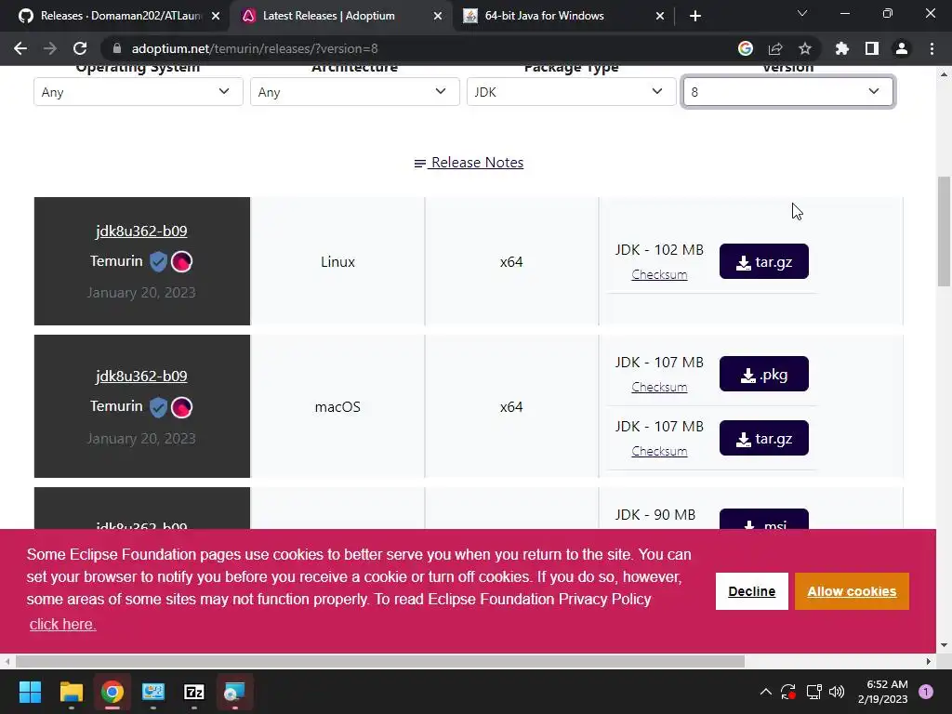This screenshot has width=952, height=714.
Task: Open the Package Type JDK dropdown
Action: pyautogui.click(x=572, y=92)
